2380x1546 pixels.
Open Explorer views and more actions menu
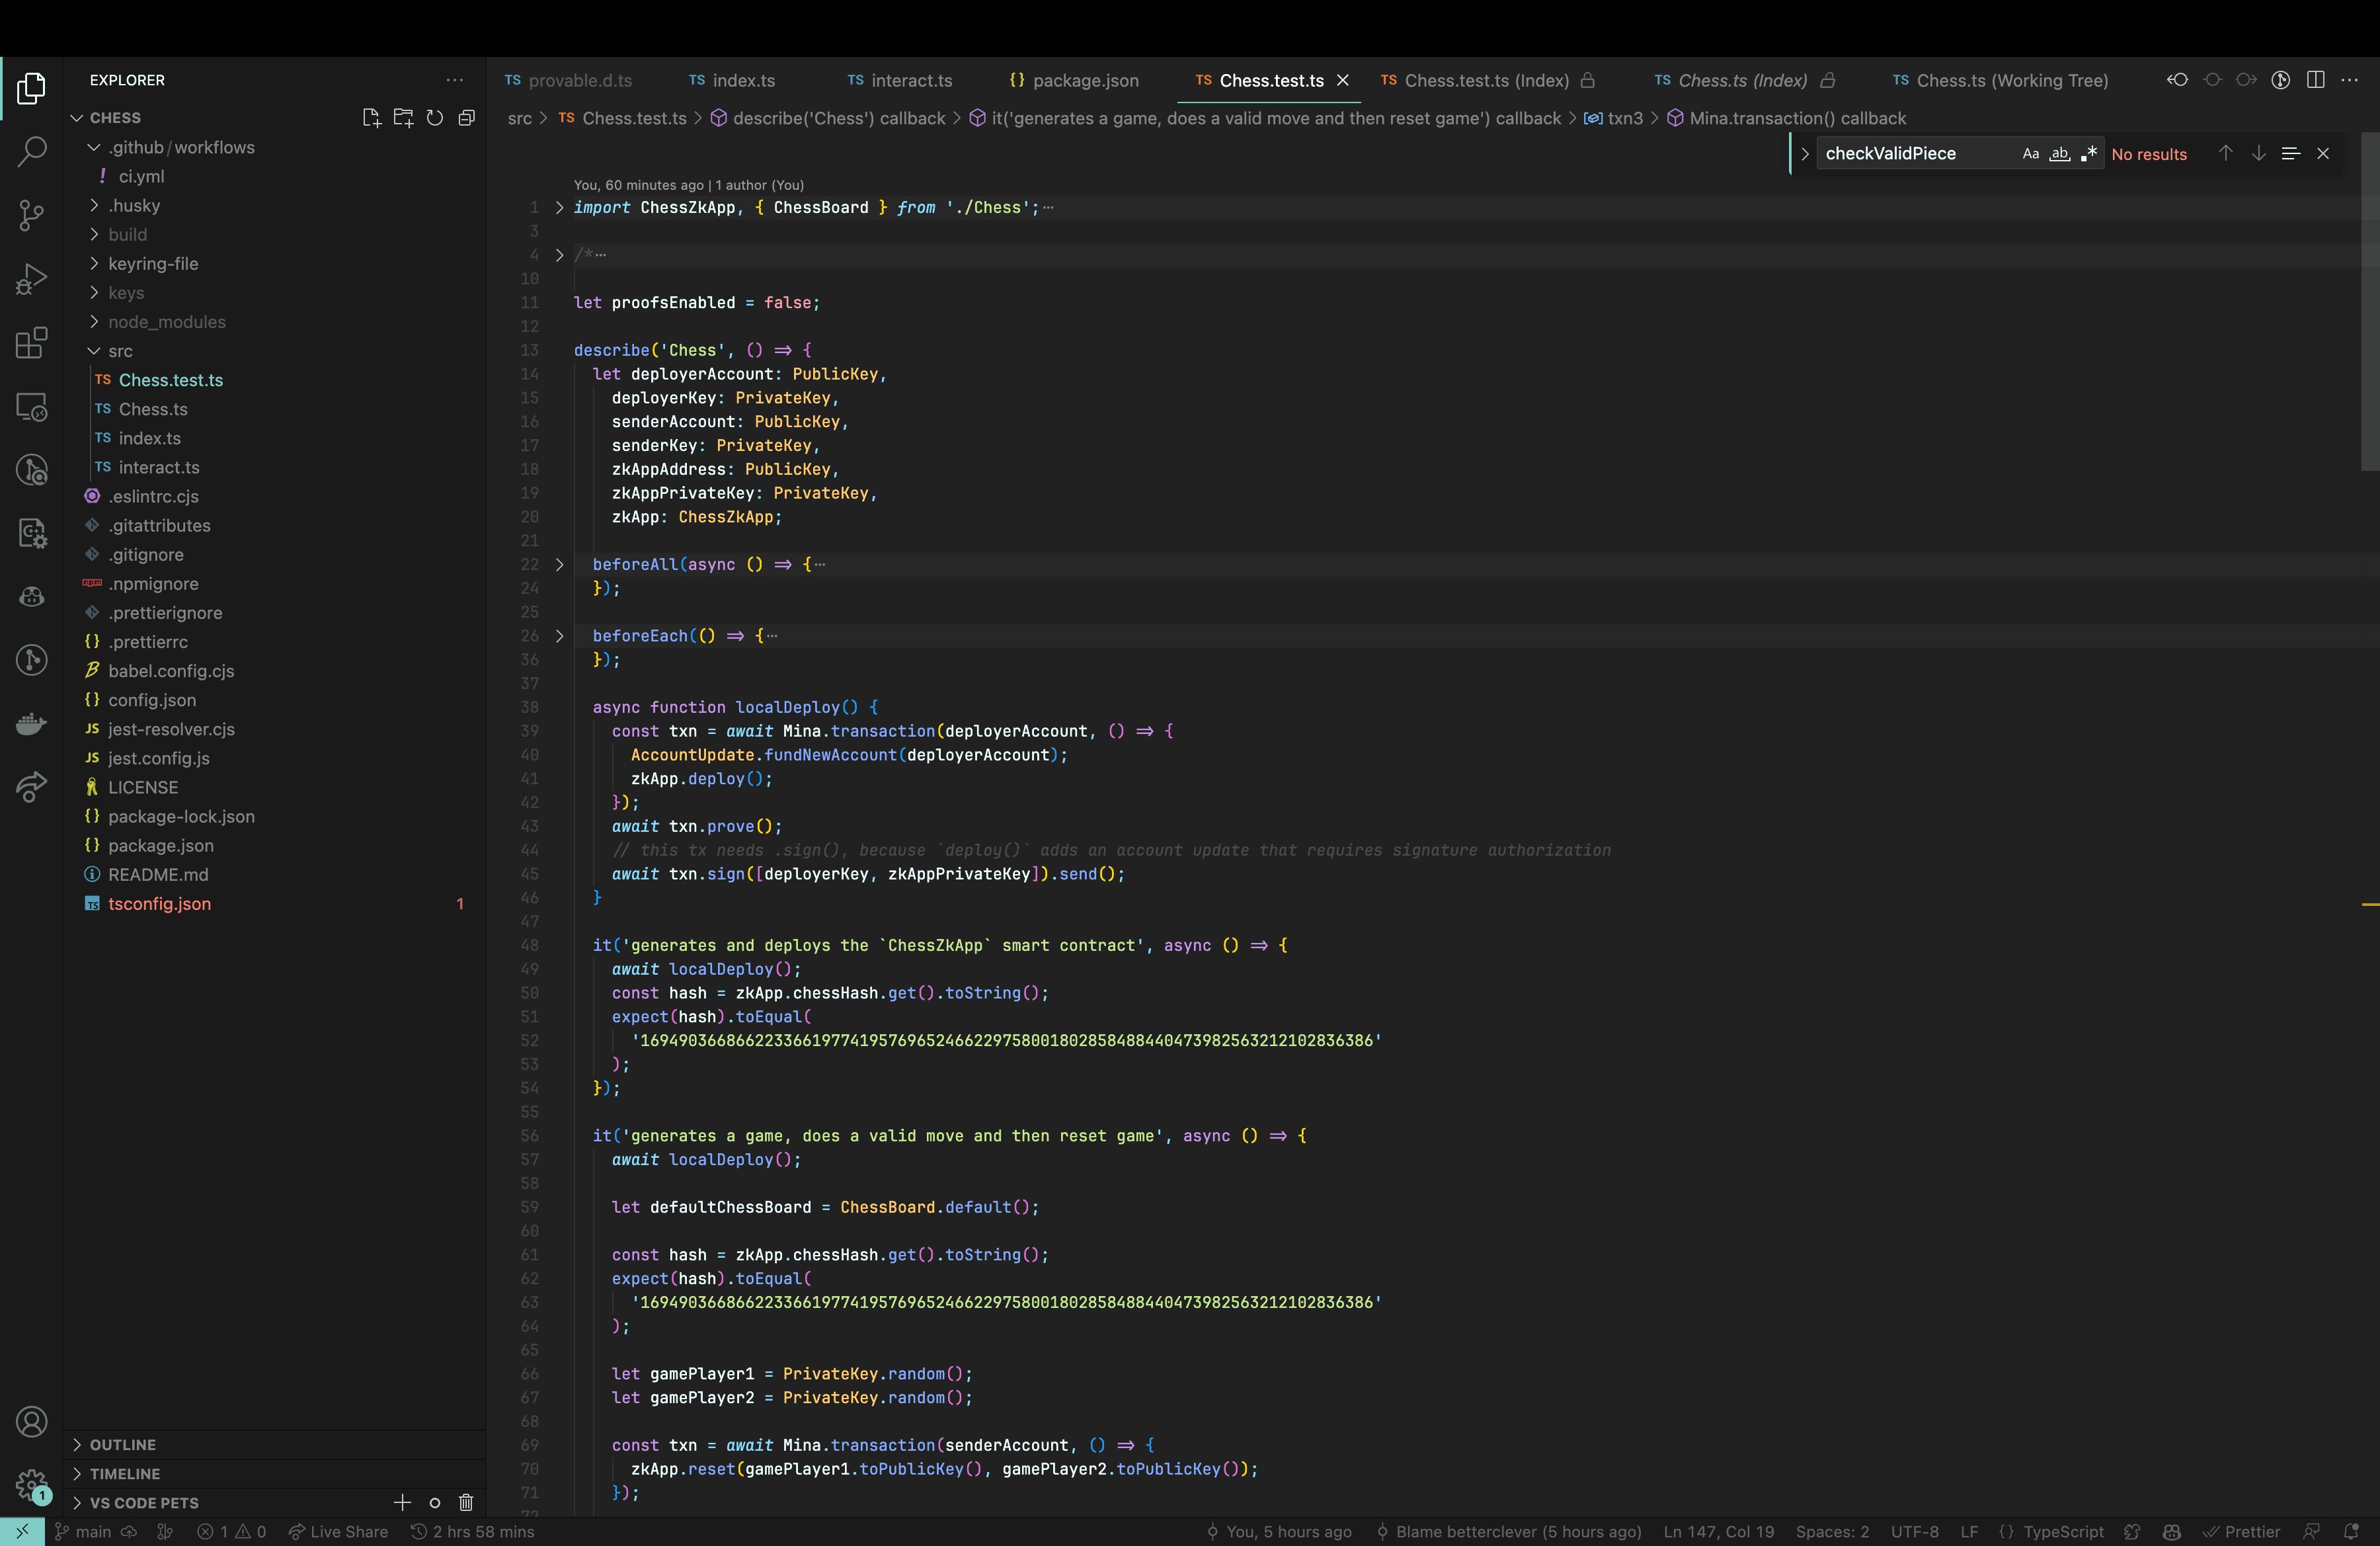click(455, 80)
